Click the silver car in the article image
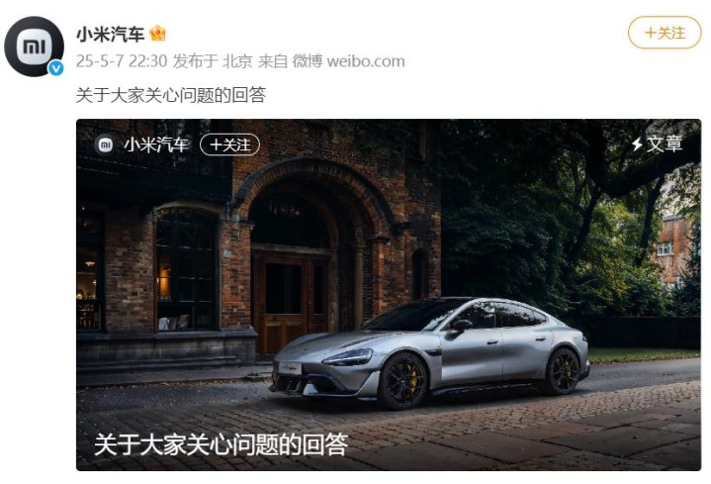The width and height of the screenshot is (711, 484). click(430, 352)
